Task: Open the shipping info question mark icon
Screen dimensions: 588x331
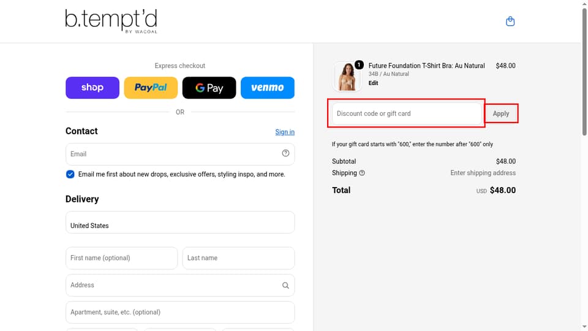Action: (362, 173)
